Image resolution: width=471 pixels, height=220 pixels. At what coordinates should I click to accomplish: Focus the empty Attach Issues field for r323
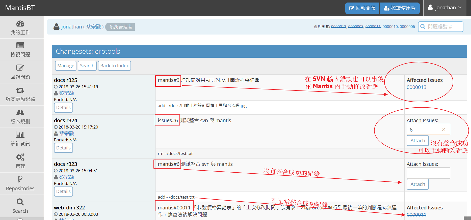(428, 173)
